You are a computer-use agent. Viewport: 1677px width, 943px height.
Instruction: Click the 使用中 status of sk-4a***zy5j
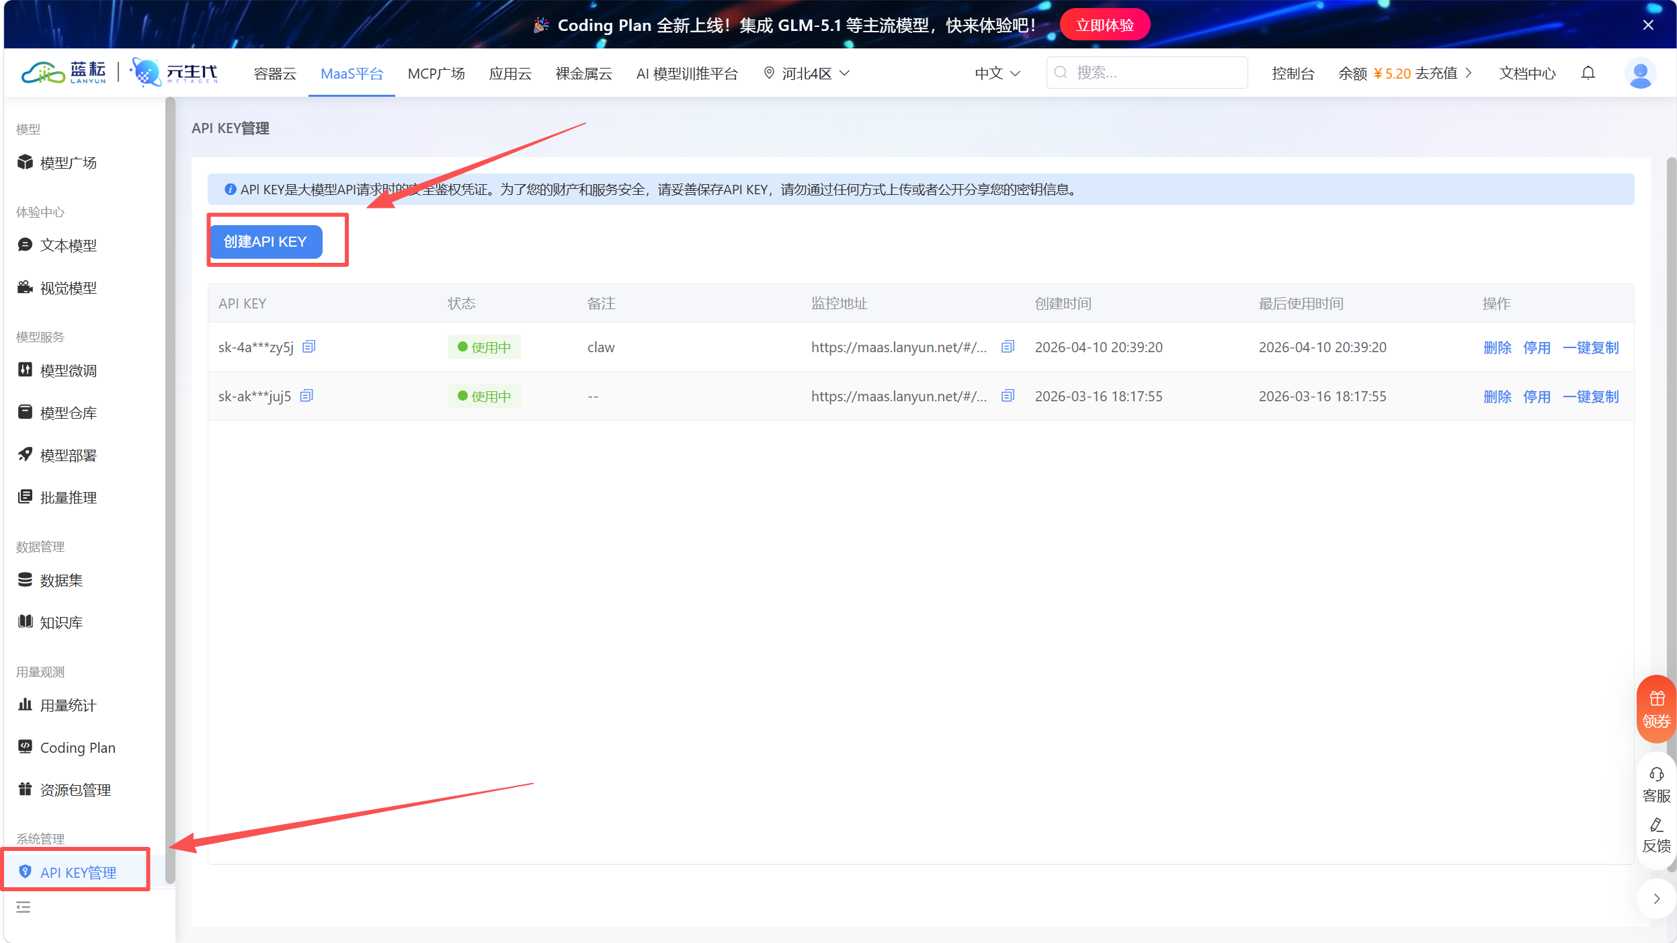[x=484, y=347]
